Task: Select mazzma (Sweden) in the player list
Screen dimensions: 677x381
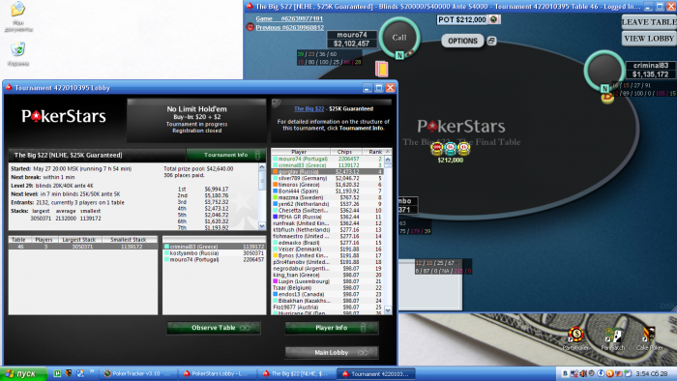Action: coord(327,197)
